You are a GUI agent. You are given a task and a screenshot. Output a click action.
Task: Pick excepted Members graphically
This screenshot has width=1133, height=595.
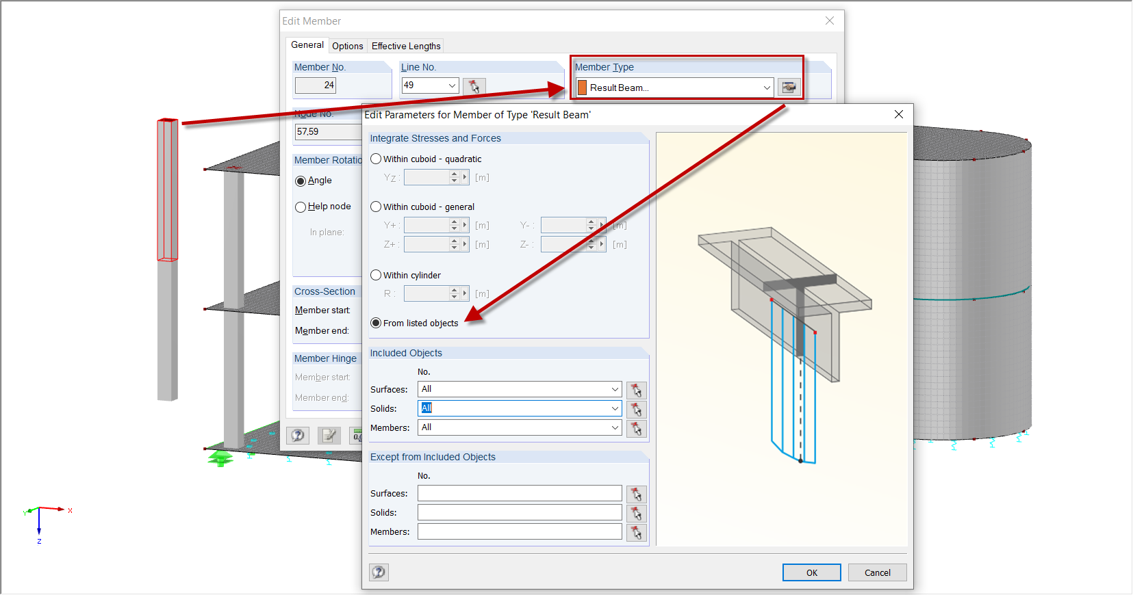637,532
